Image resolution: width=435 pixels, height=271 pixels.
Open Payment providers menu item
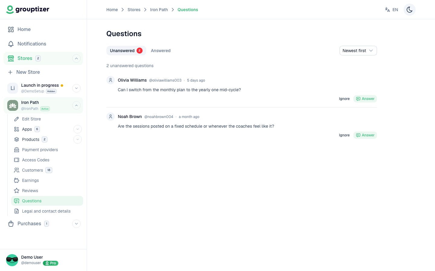[x=47, y=150]
